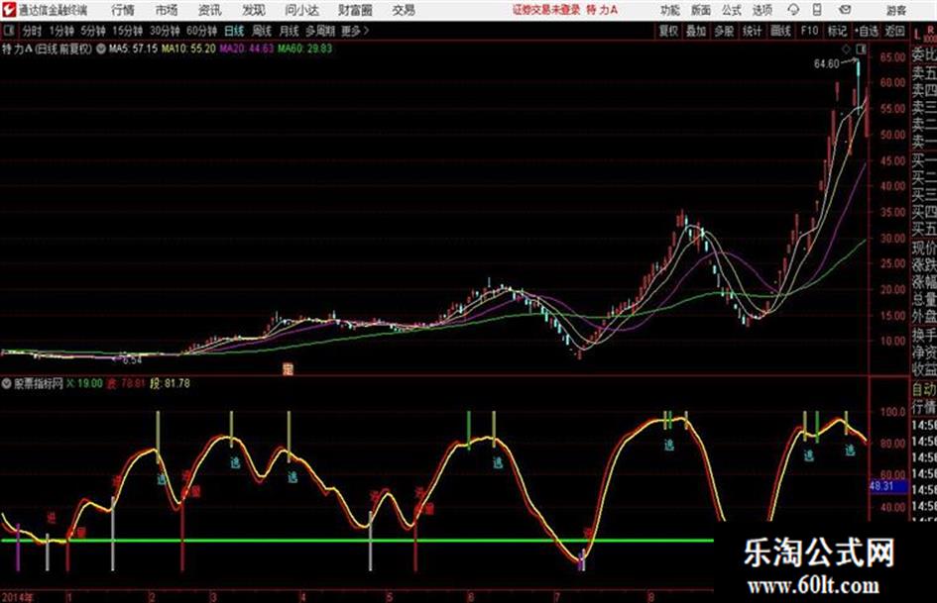
Task: Click the 标记 mark button
Action: tap(837, 31)
